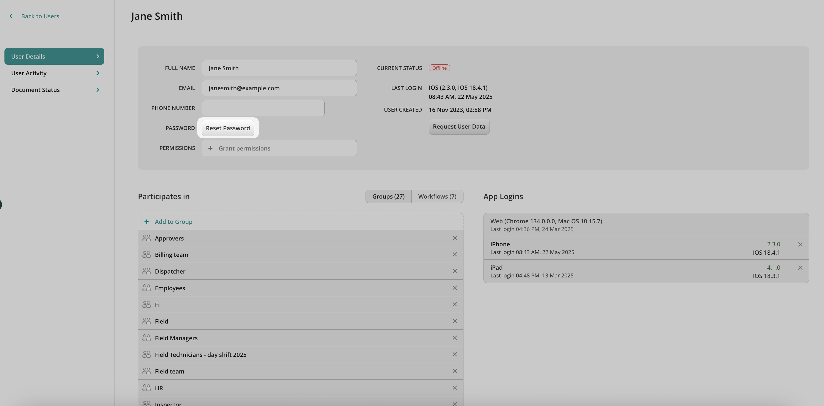The image size is (824, 406).
Task: Select the Groups (27) tab
Action: [x=388, y=196]
